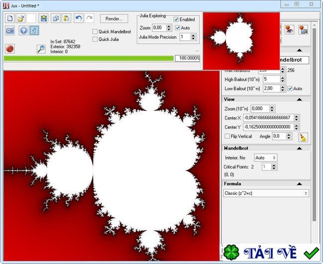The width and height of the screenshot is (323, 264).
Task: Stop rendering with the red power icon
Action: tap(9, 49)
